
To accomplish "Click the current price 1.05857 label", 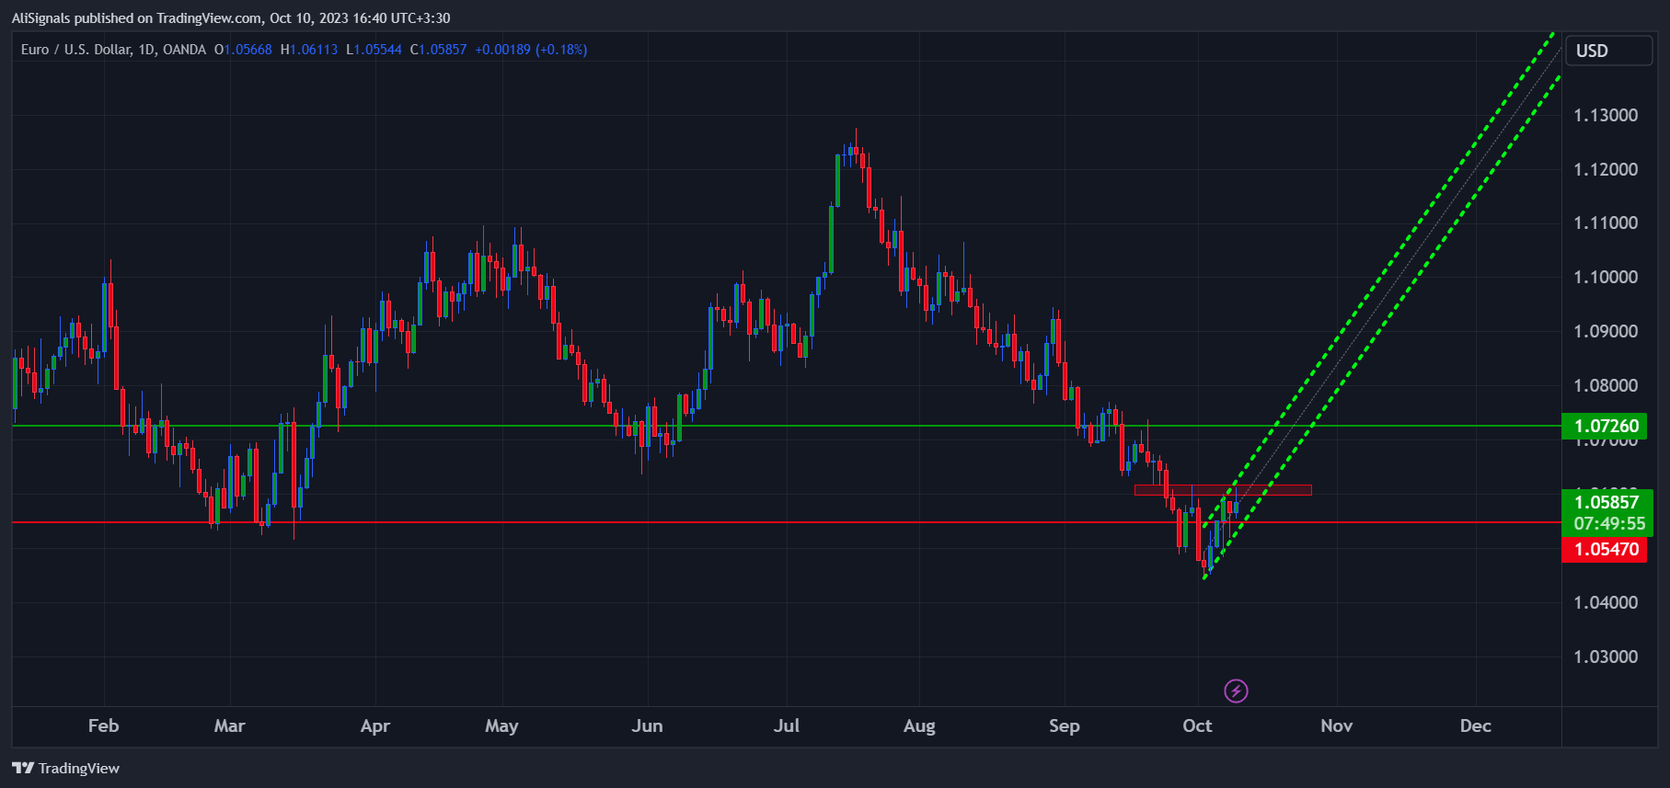I will tap(1607, 502).
